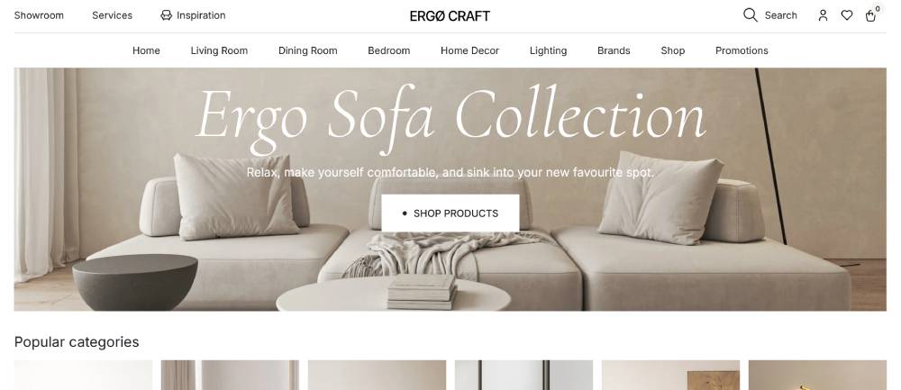Go to the Showroom link
The width and height of the screenshot is (901, 390).
[x=39, y=15]
